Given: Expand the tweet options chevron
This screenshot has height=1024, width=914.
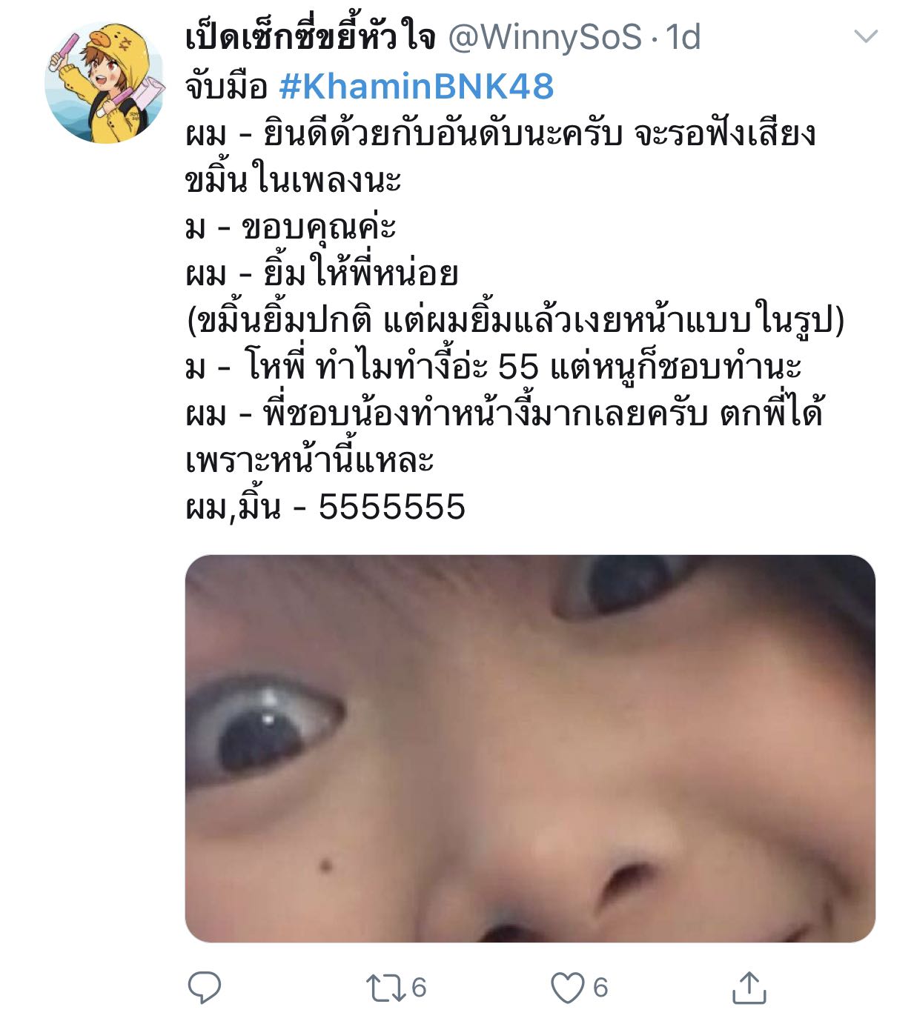Looking at the screenshot, I should [x=866, y=36].
